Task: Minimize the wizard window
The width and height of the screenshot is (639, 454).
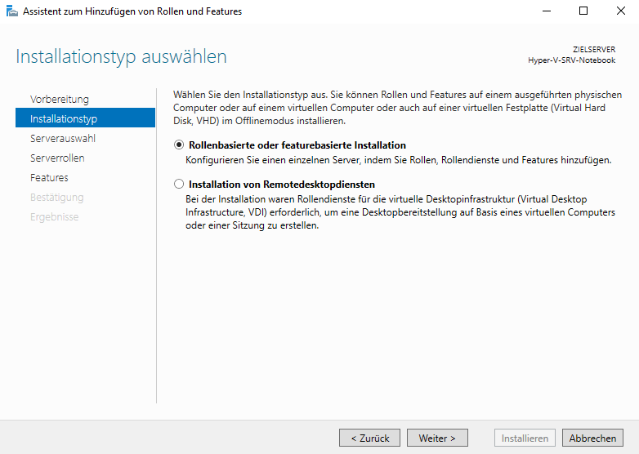Action: [545, 11]
